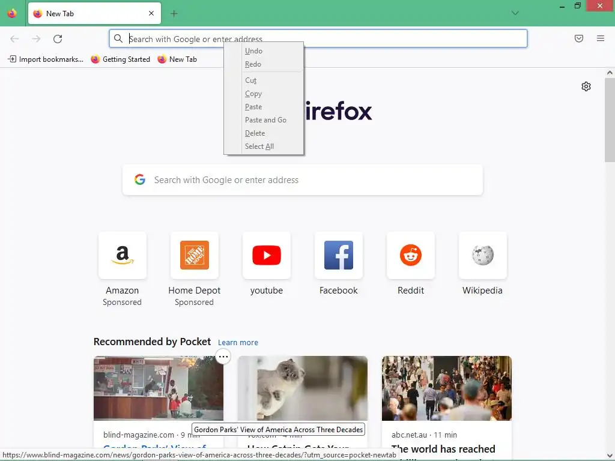
Task: Click the Recommended by Pocket heading
Action: (152, 342)
